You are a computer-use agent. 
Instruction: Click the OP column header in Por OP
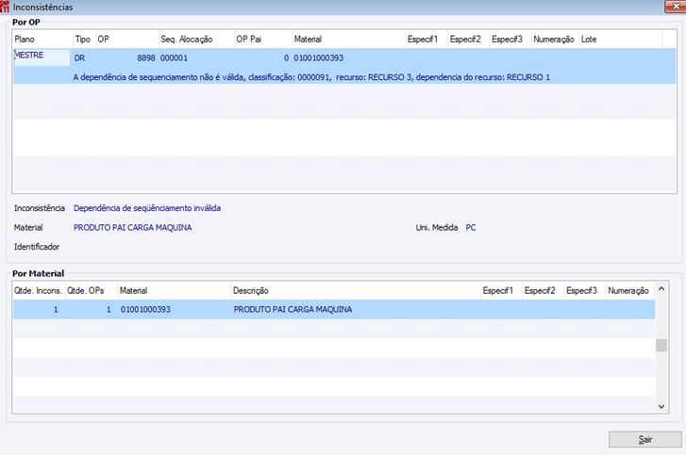pos(126,39)
